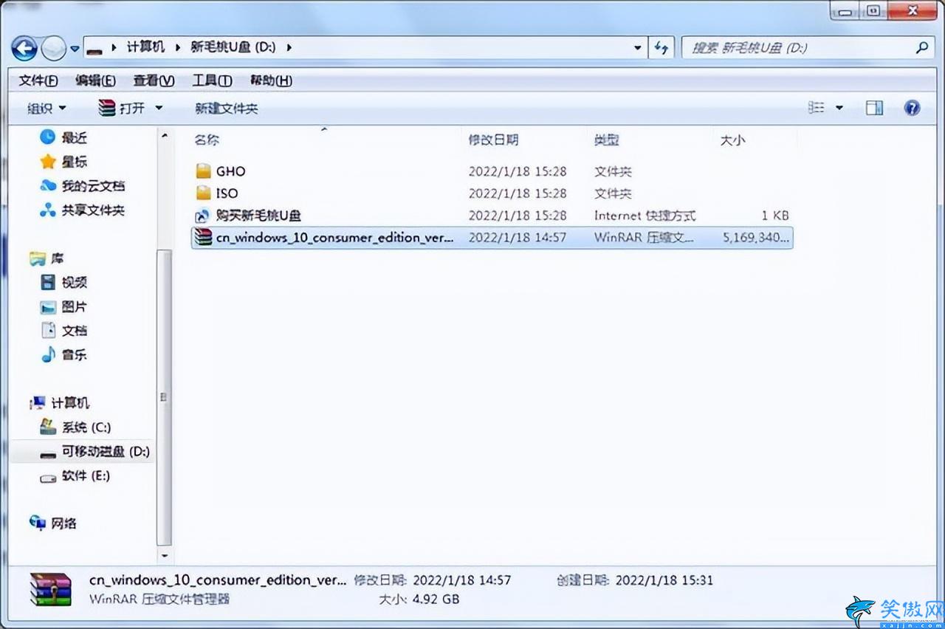
Task: Open 共享文件夹 in the sidebar
Action: (82, 210)
